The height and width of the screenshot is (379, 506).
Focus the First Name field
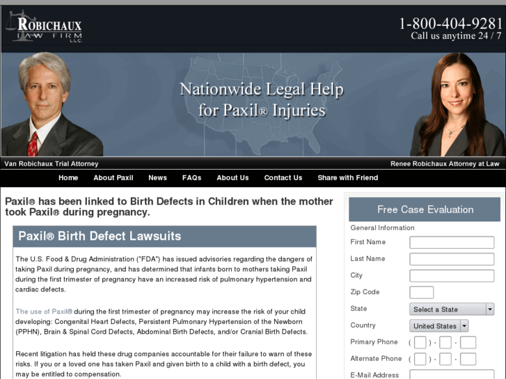(452, 243)
